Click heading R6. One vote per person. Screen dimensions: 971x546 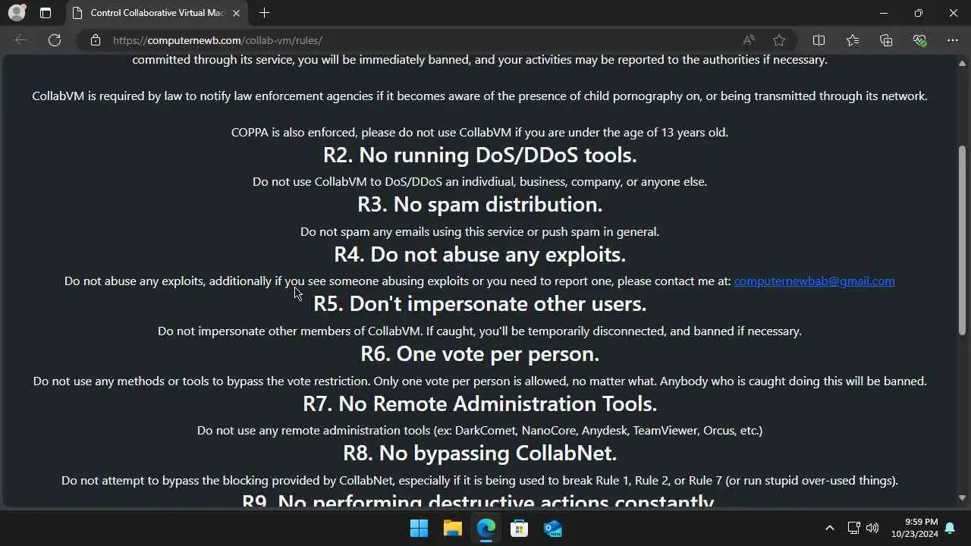479,354
